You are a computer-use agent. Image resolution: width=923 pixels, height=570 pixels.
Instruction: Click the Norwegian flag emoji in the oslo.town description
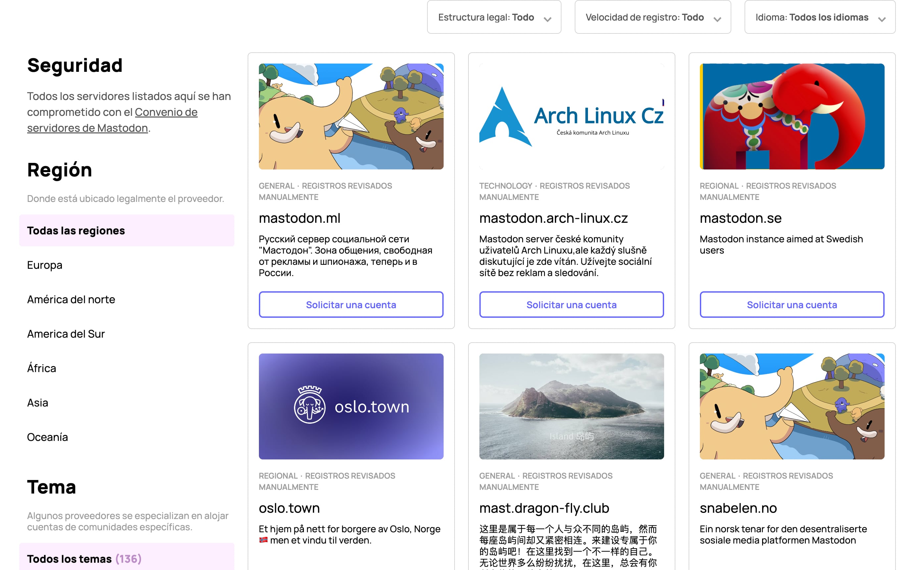tap(263, 540)
